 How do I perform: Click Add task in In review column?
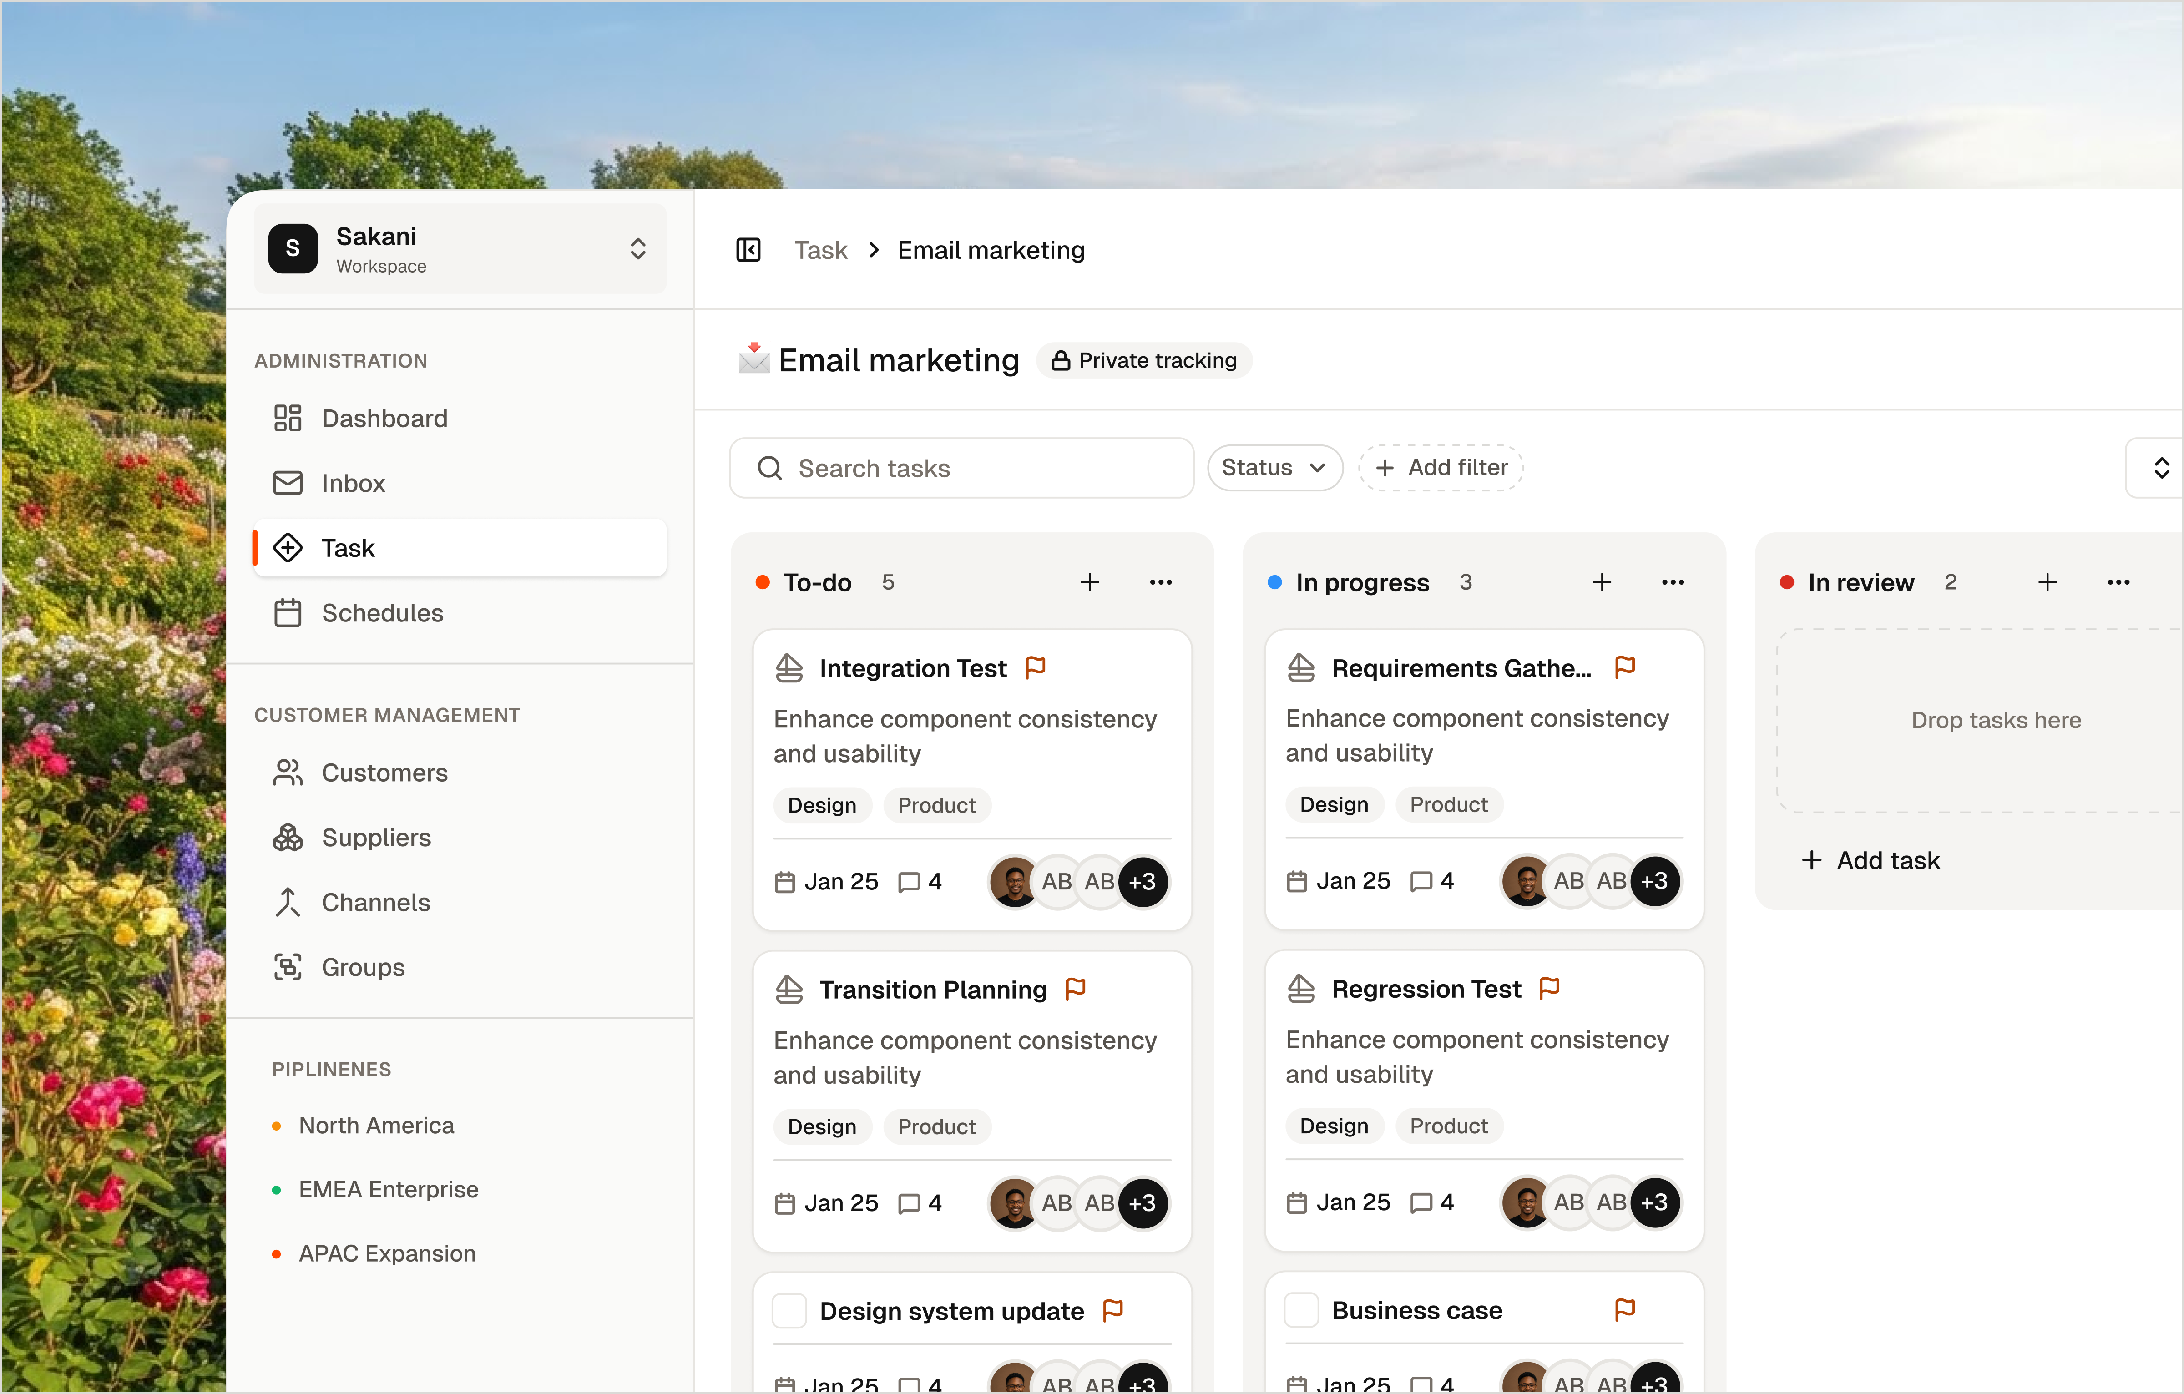(1870, 860)
